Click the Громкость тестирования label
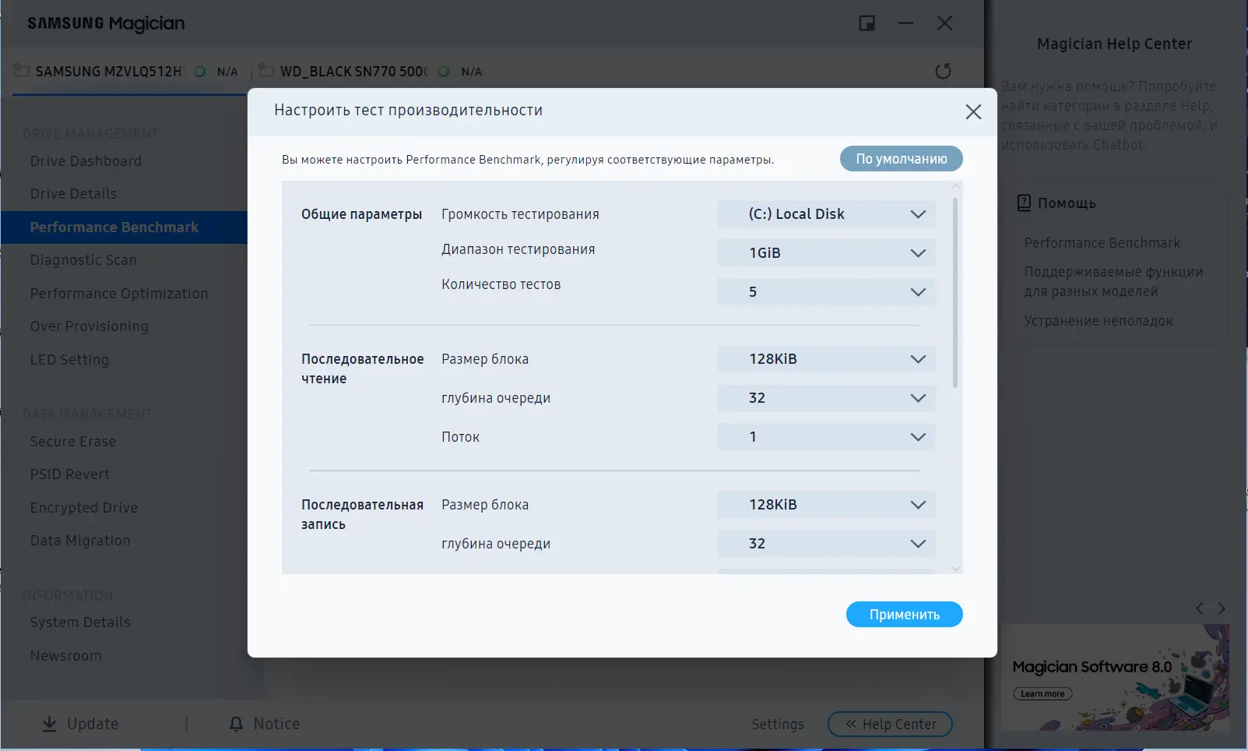The image size is (1248, 751). coord(520,214)
